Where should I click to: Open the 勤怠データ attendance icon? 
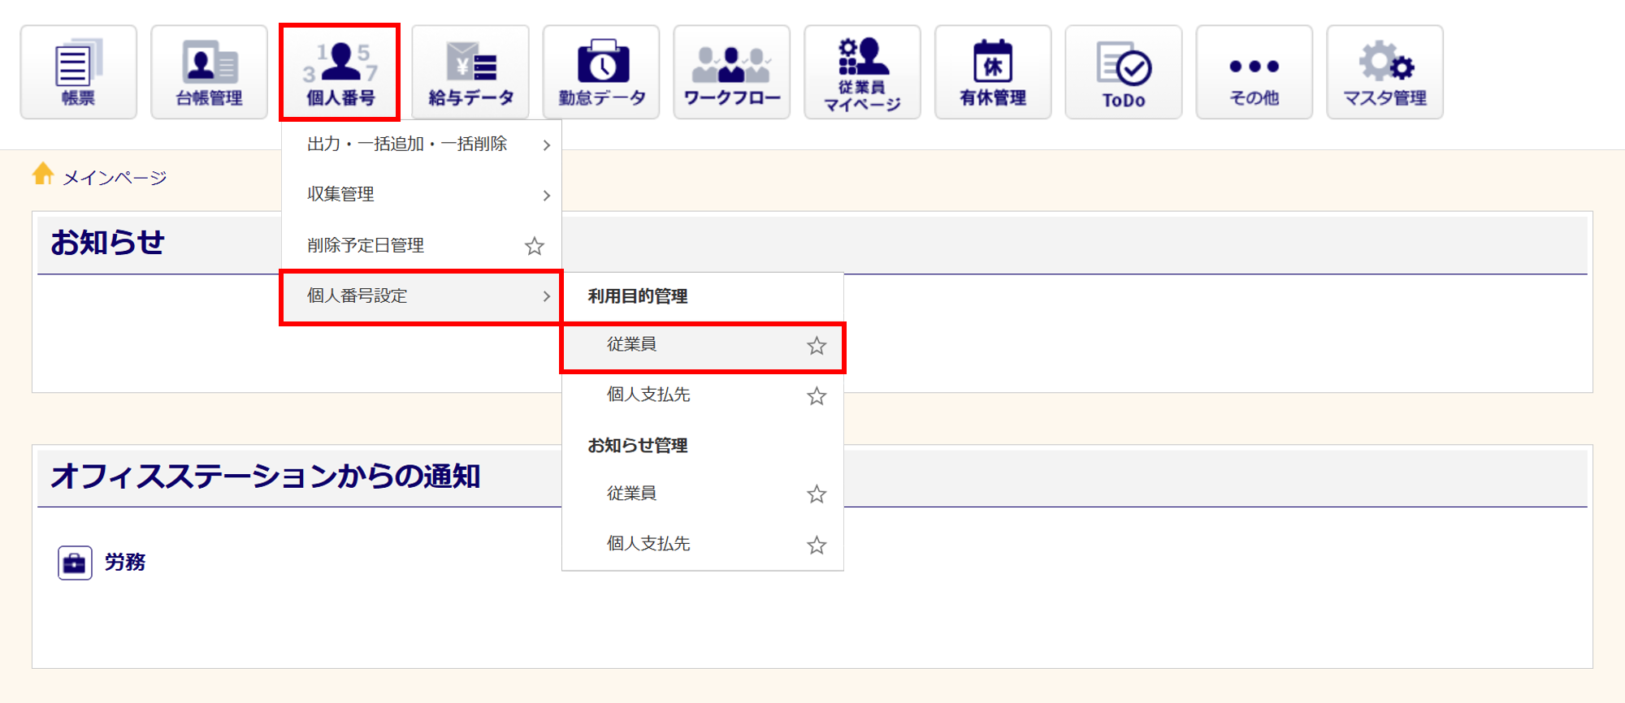tap(601, 72)
